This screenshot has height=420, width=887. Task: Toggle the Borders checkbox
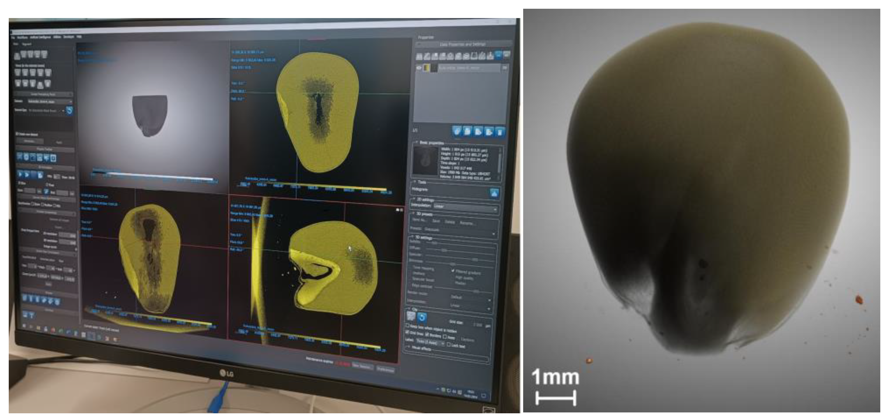[x=427, y=334]
